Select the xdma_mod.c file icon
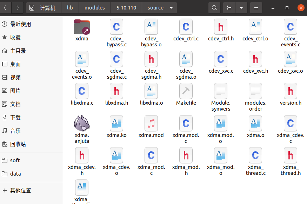 [x=151, y=156]
